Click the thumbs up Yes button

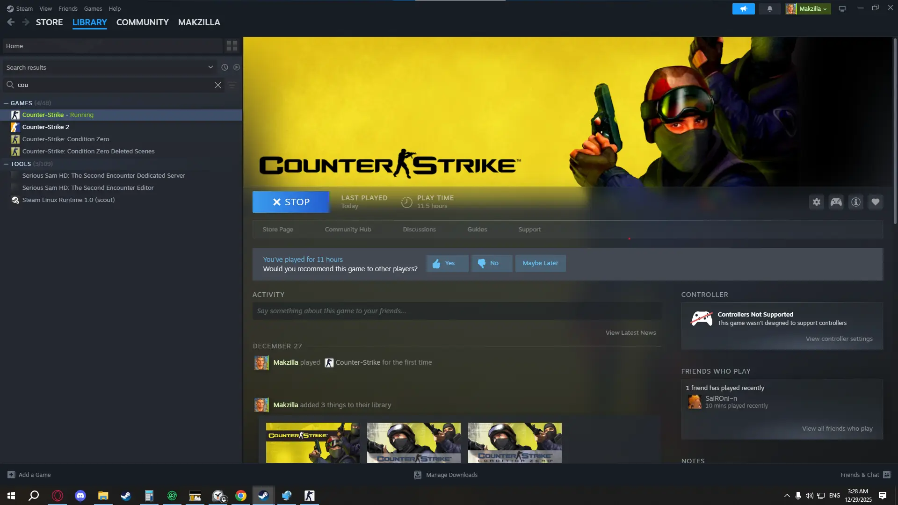coord(447,263)
